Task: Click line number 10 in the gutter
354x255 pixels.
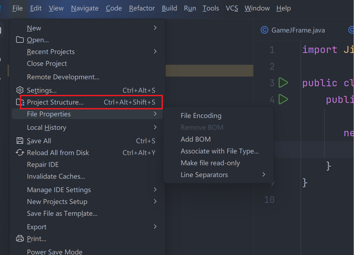Action: (269, 199)
